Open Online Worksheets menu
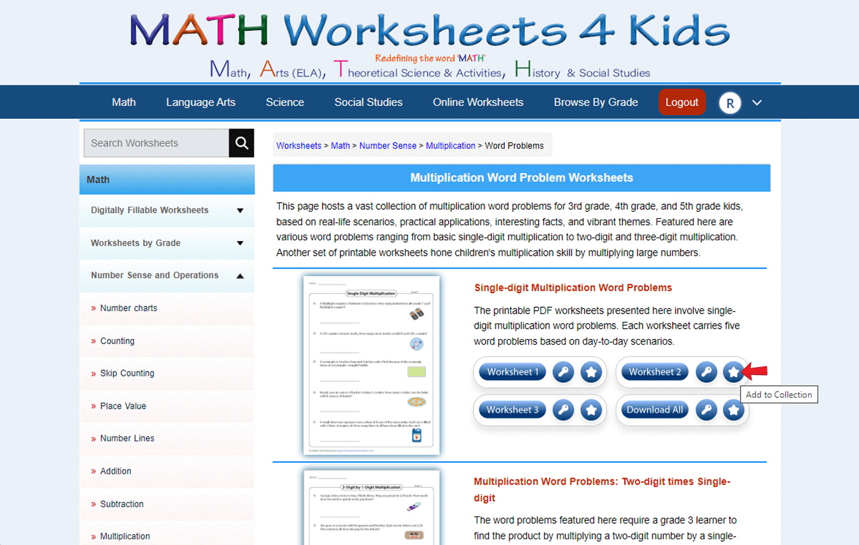 [x=478, y=102]
